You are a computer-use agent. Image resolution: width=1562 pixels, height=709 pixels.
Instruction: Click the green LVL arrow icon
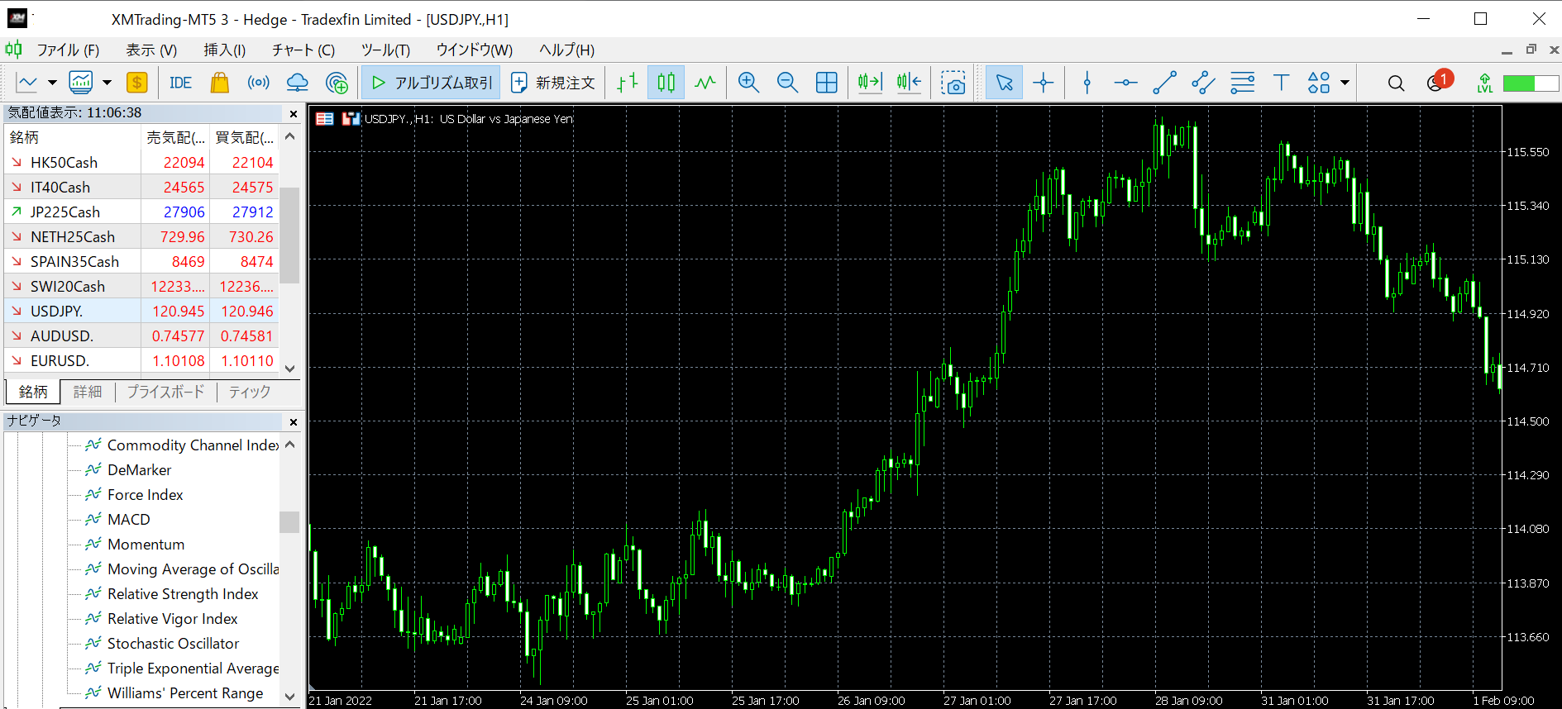pyautogui.click(x=1485, y=83)
